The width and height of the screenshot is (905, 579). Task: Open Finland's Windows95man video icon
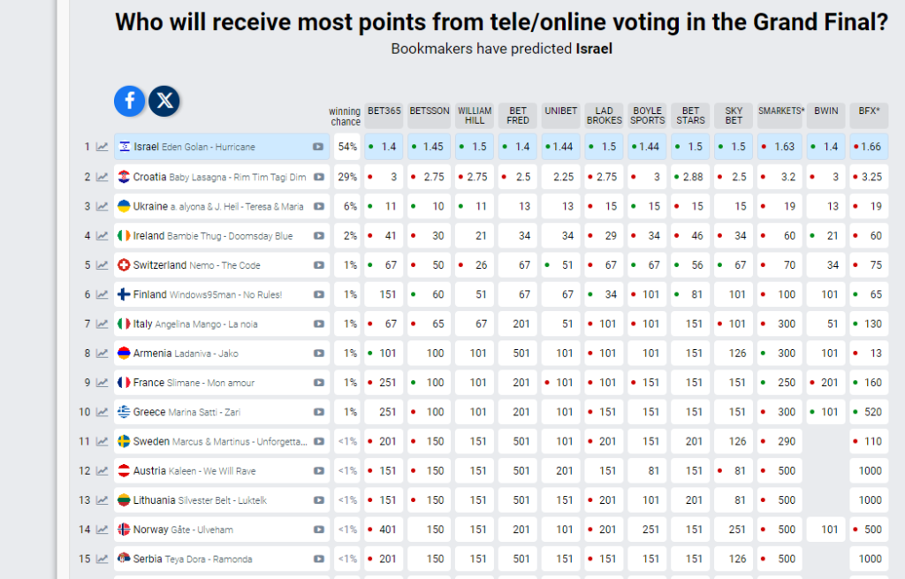(318, 294)
